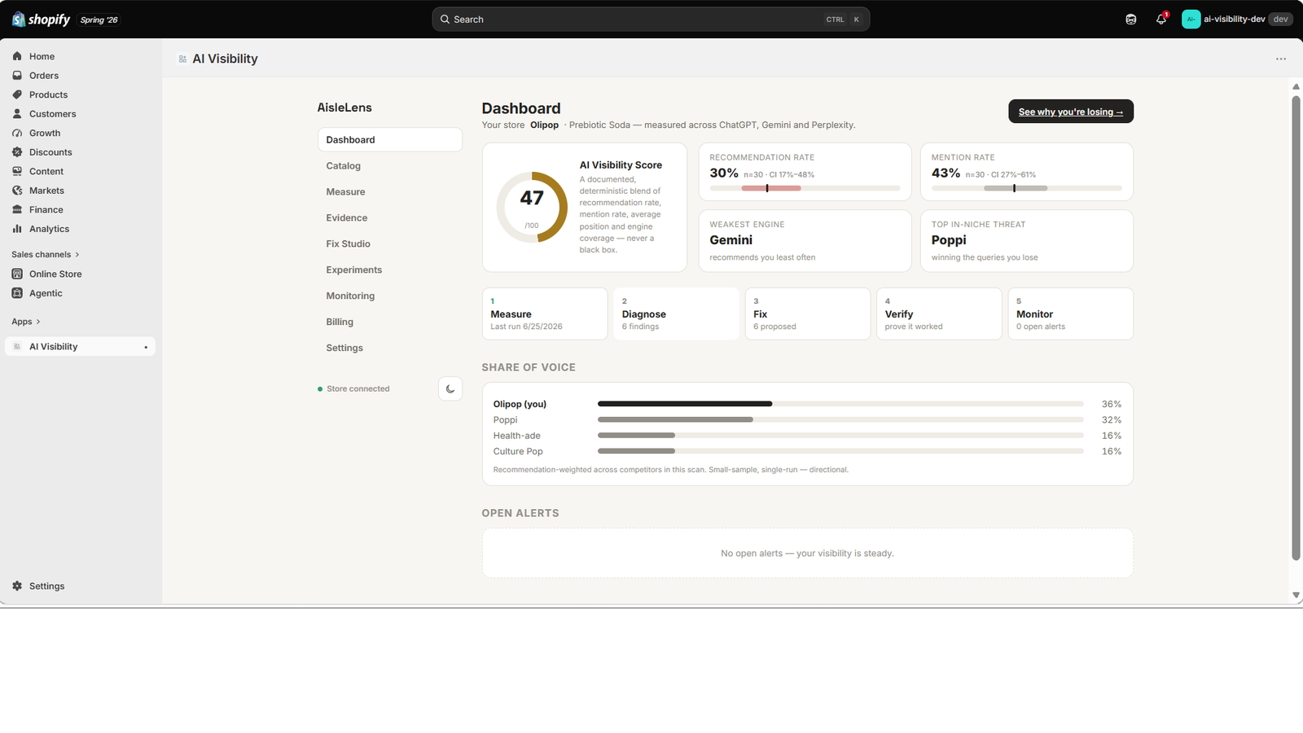The image size is (1303, 733).
Task: Click the Culture Pop share of voice bar
Action: coord(840,451)
